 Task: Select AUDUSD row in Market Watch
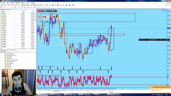[x=18, y=17]
